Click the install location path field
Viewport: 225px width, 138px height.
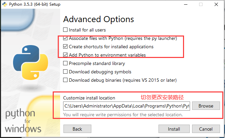[x=127, y=106]
